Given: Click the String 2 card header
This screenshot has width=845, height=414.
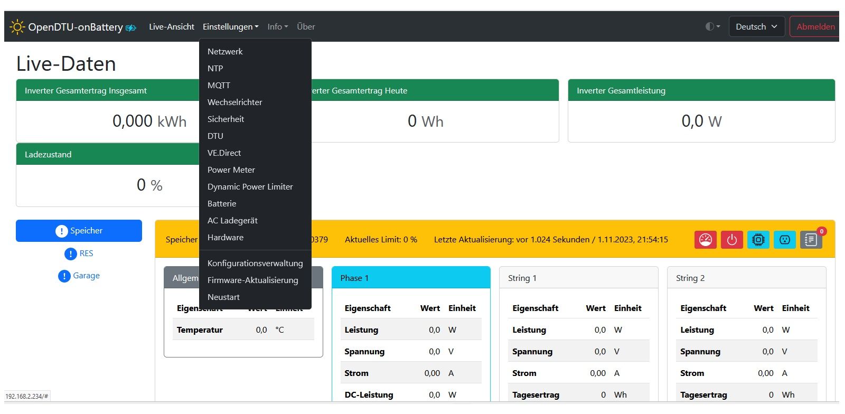Looking at the screenshot, I should coord(747,278).
